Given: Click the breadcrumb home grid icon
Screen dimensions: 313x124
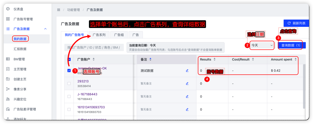Looking at the screenshot, I should [x=59, y=10].
